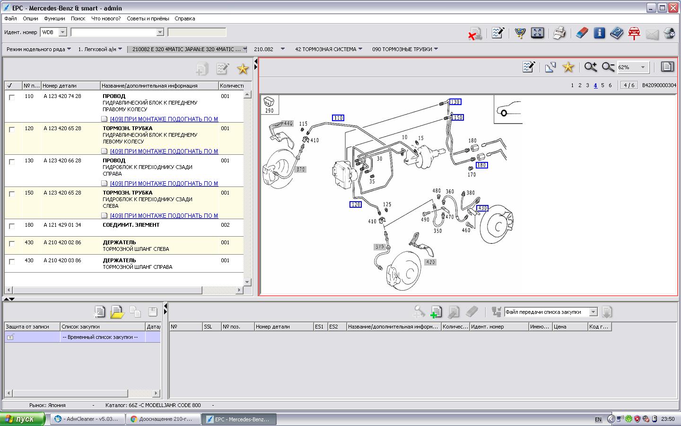This screenshot has height=426, width=681.
Task: Expand Режим модельного ряда dropdown
Action: coord(69,49)
